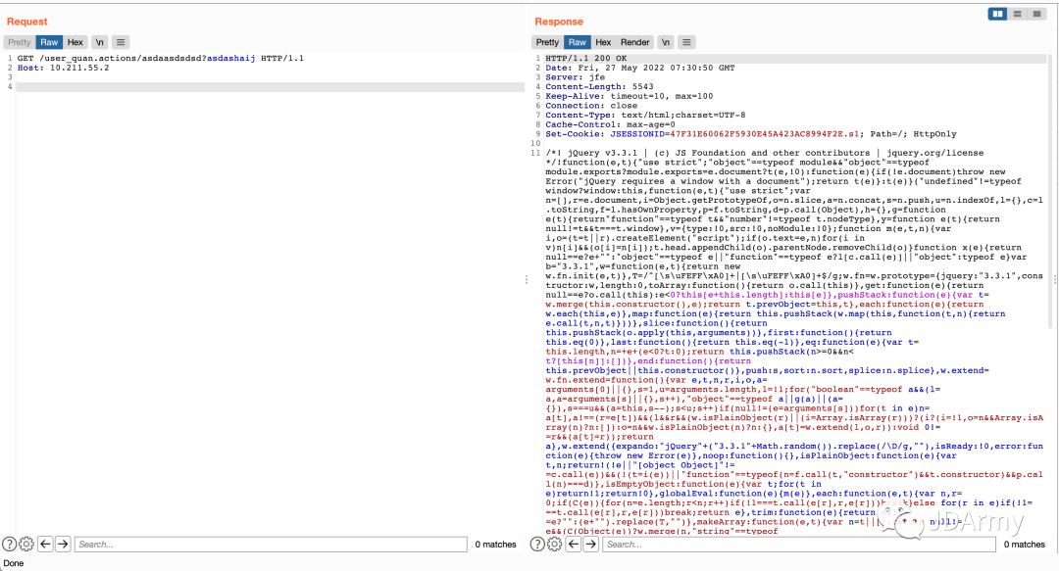Click the jQuery v3.3.1 comment line in response
Viewport: 1059px width, 571px height.
point(765,153)
